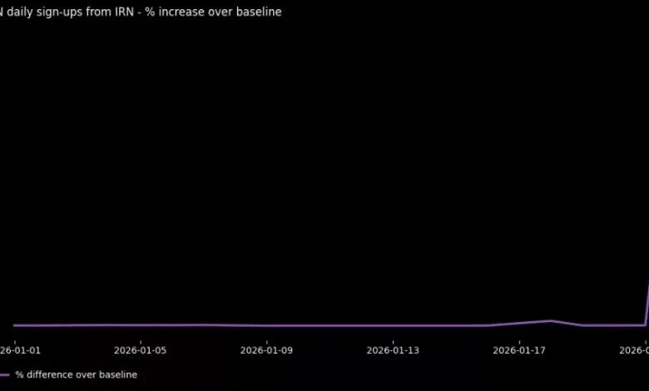The height and width of the screenshot is (391, 649).
Task: Click the purple line swatch in the legend
Action: point(5,375)
